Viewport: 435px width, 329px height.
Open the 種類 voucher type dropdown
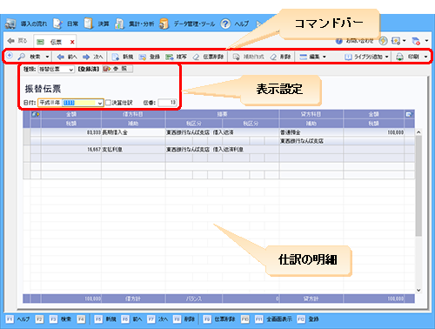point(57,70)
